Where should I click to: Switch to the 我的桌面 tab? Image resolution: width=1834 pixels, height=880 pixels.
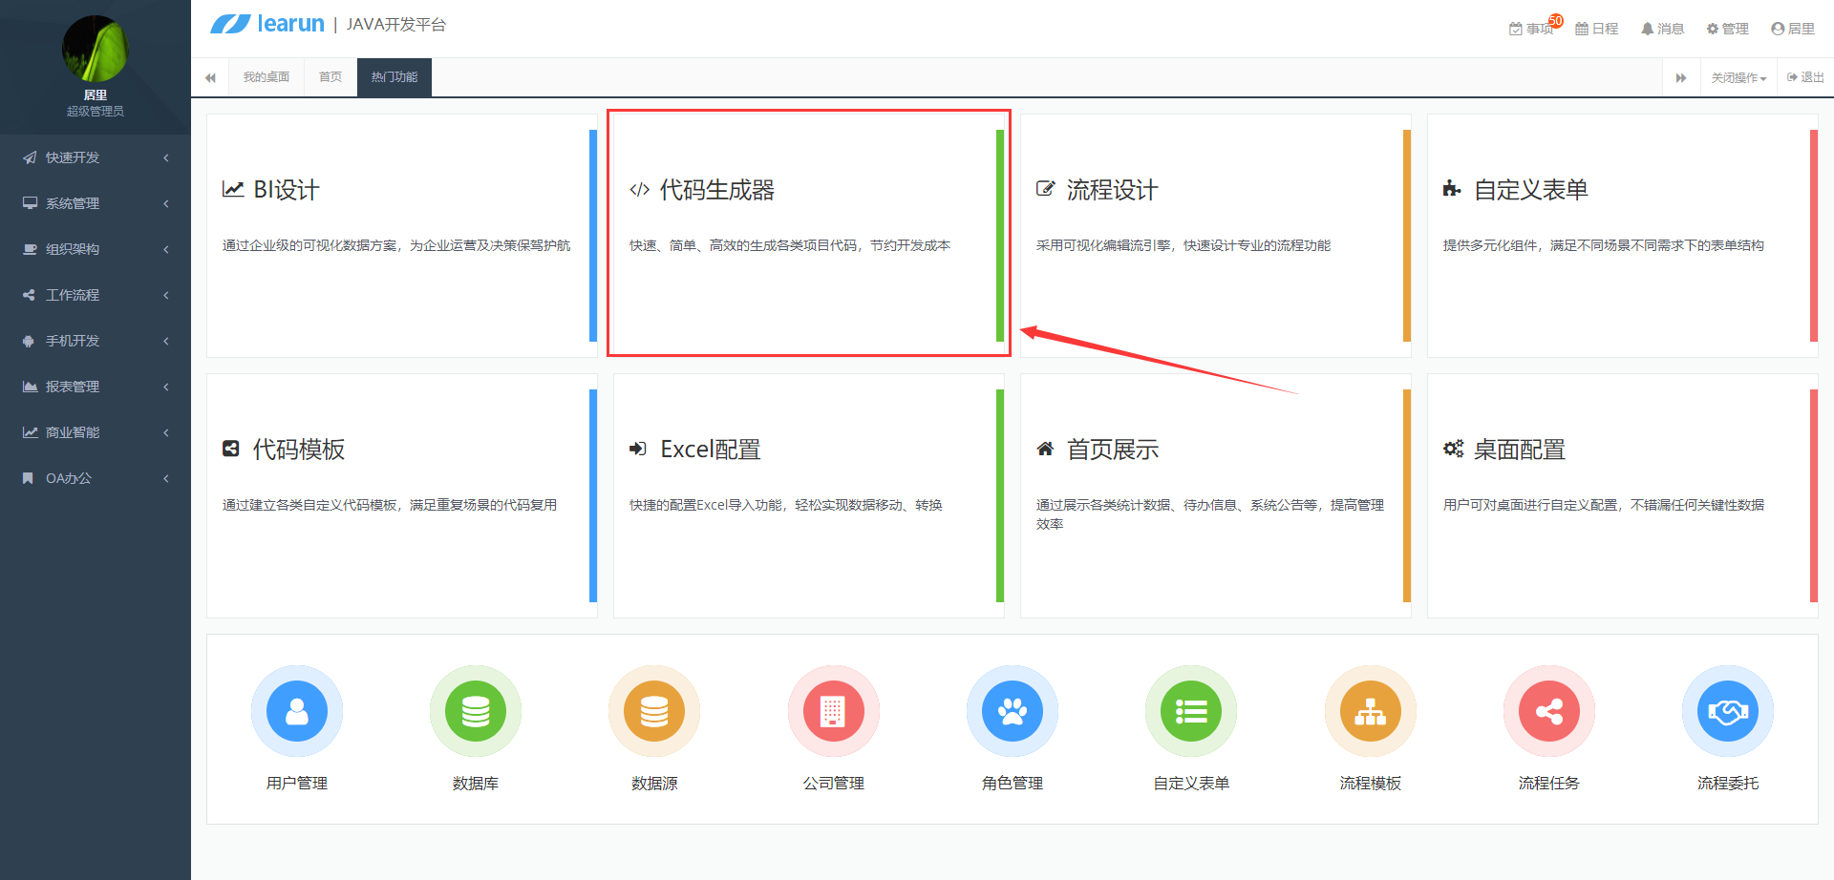(x=266, y=76)
